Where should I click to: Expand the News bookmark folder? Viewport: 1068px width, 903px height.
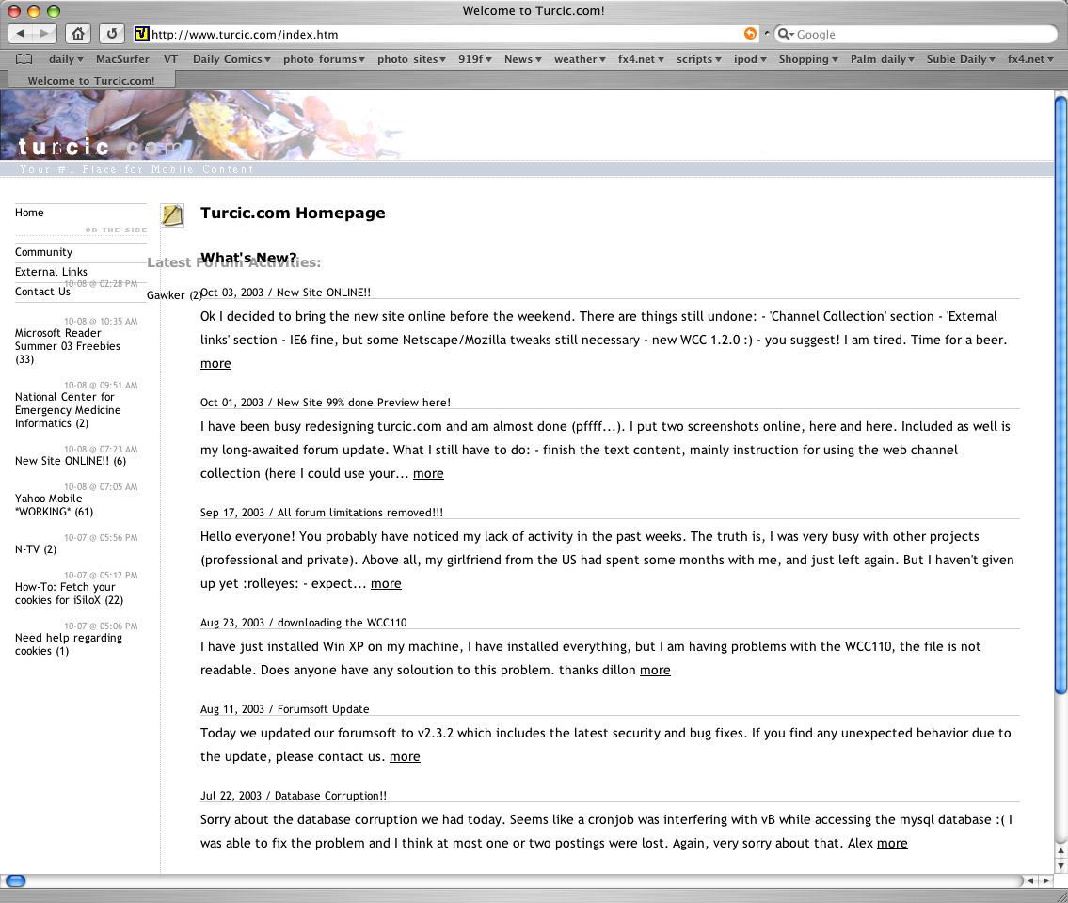pos(522,59)
